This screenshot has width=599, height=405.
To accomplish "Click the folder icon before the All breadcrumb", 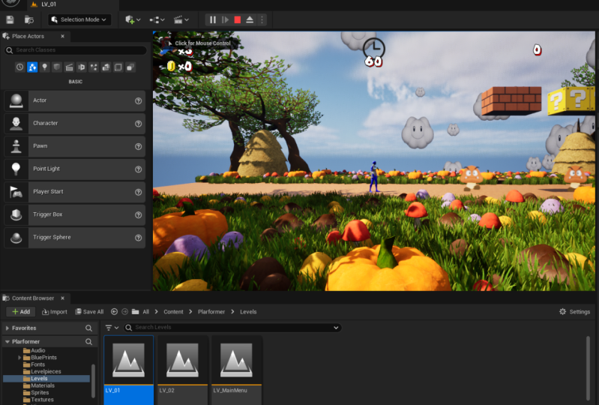I will click(135, 312).
